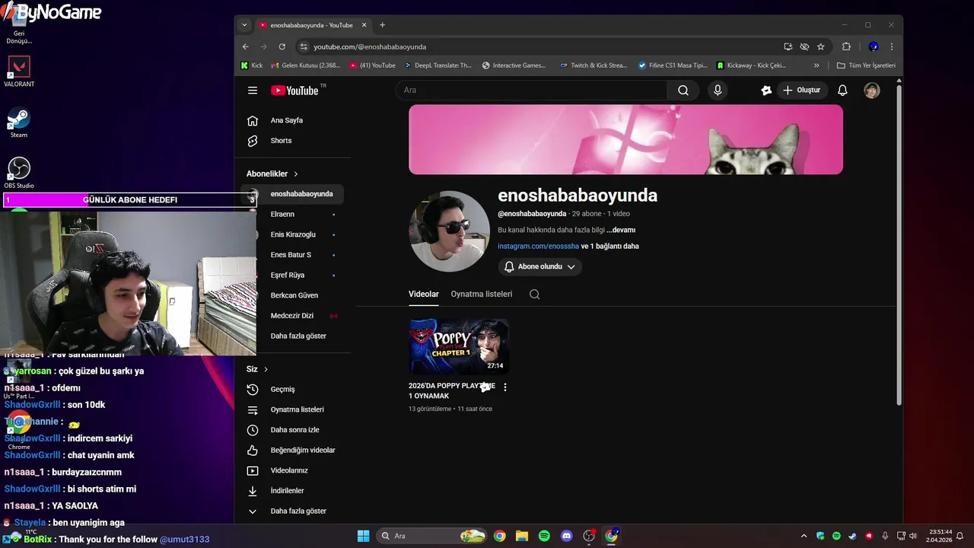This screenshot has width=974, height=548.
Task: Expand the Siz section chevron
Action: (266, 369)
